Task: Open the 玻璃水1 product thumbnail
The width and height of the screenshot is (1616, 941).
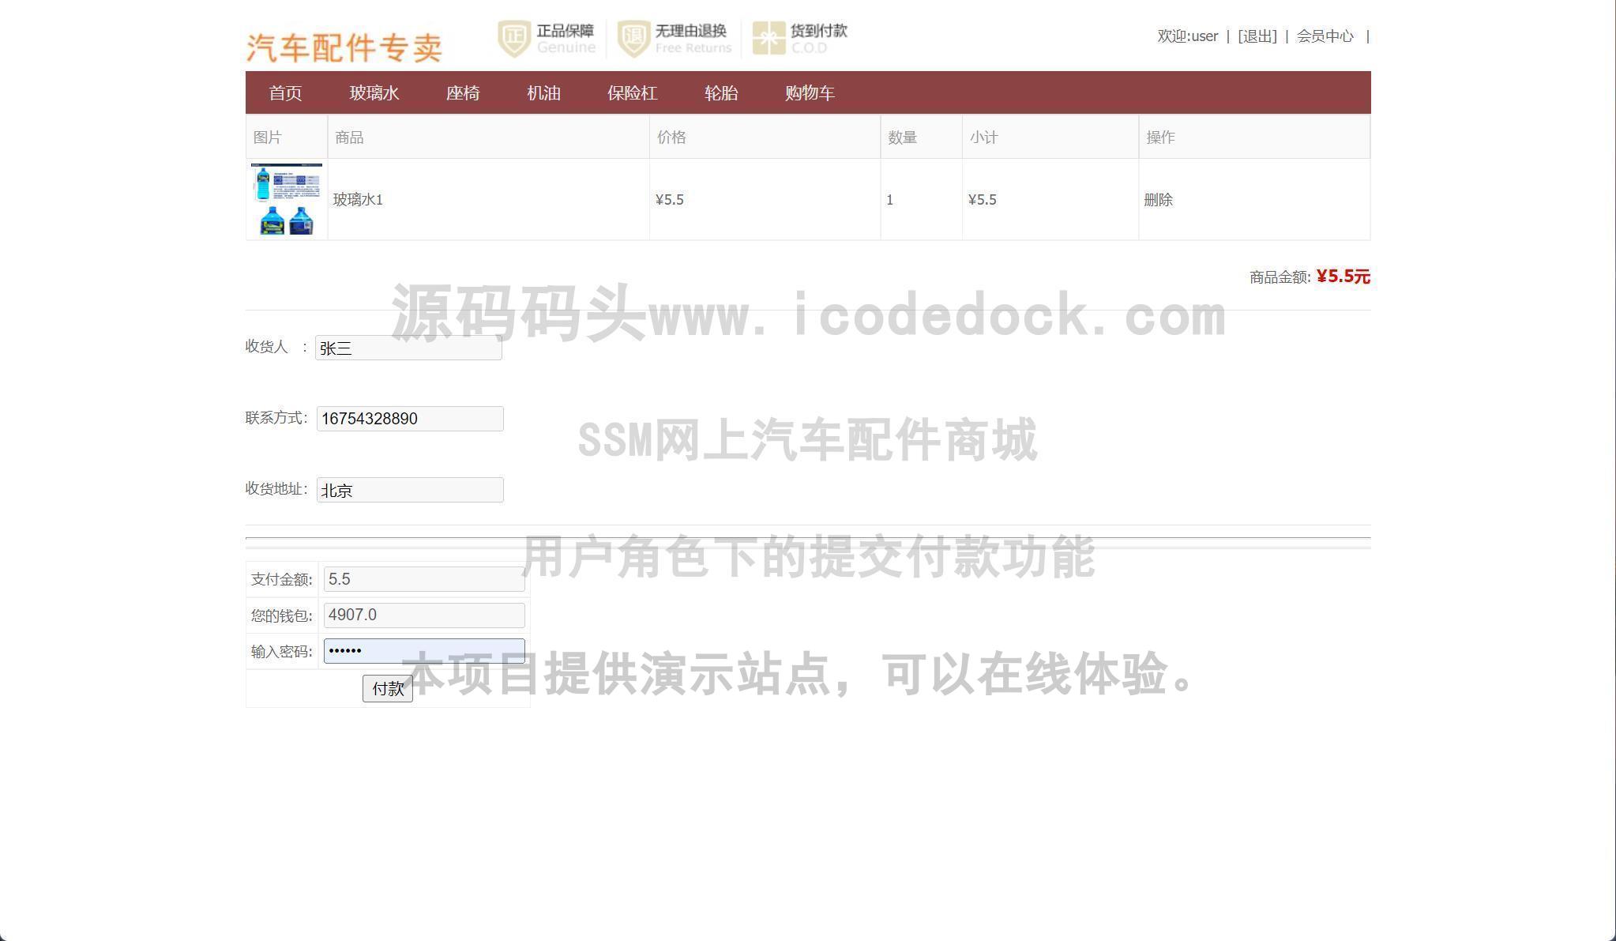Action: 286,199
